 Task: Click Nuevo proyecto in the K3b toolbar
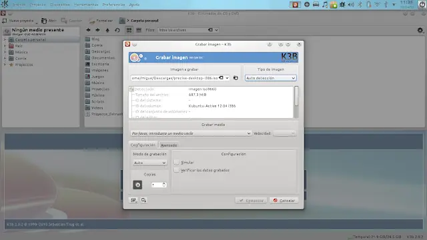tap(19, 21)
